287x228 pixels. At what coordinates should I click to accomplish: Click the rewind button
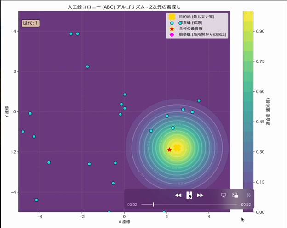coord(178,195)
